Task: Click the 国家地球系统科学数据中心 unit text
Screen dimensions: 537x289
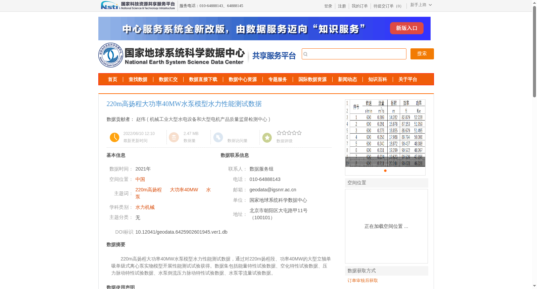Action: [278, 200]
